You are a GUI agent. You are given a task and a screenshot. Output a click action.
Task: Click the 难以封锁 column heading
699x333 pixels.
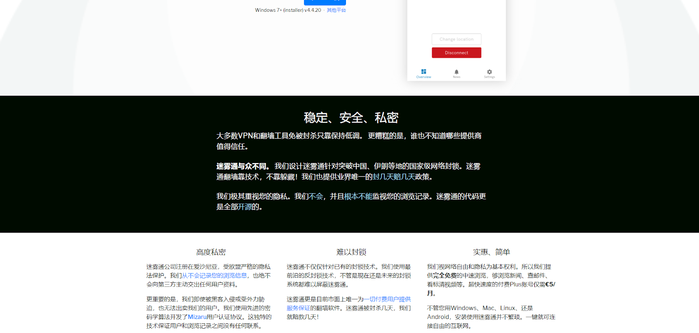[x=351, y=252]
